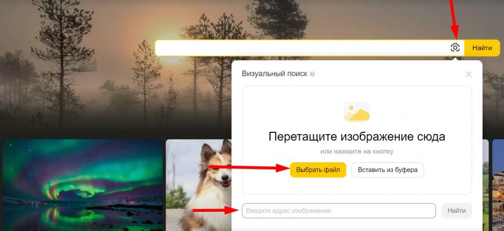Click the yellow picture placeholder icon
This screenshot has height=231, width=504.
point(357,112)
